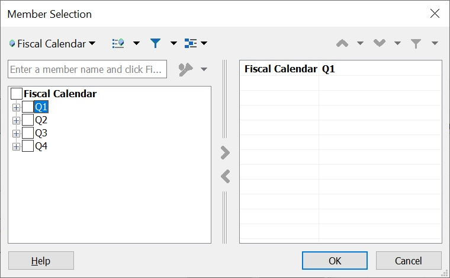Image resolution: width=450 pixels, height=278 pixels.
Task: Expand the Q2 tree node
Action: tap(16, 120)
